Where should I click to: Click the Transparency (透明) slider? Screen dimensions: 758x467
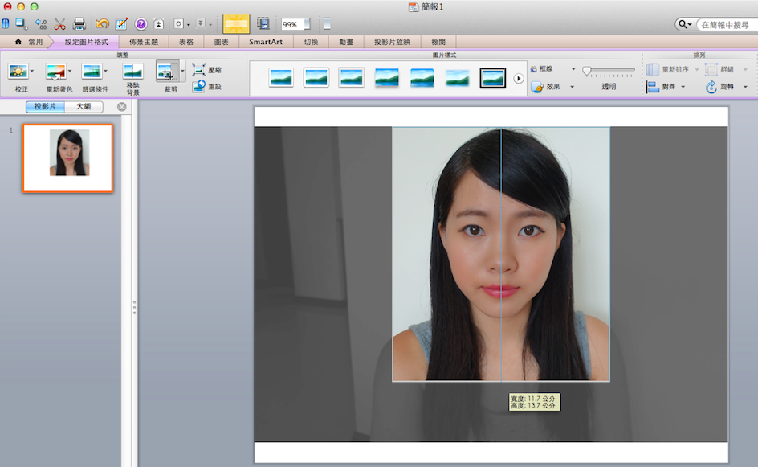tap(609, 71)
